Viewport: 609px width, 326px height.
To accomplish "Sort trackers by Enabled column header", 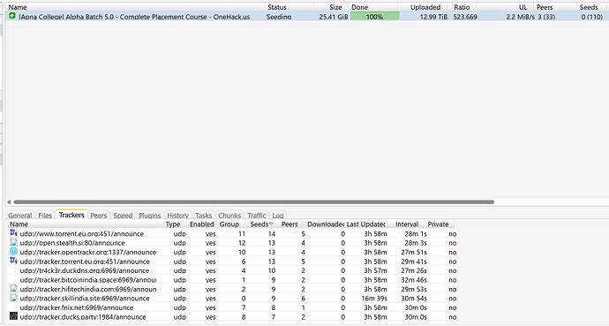I will 201,224.
